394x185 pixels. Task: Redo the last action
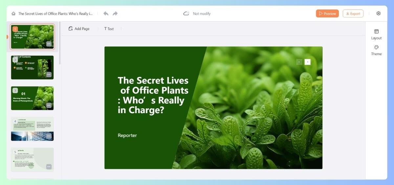click(x=115, y=13)
